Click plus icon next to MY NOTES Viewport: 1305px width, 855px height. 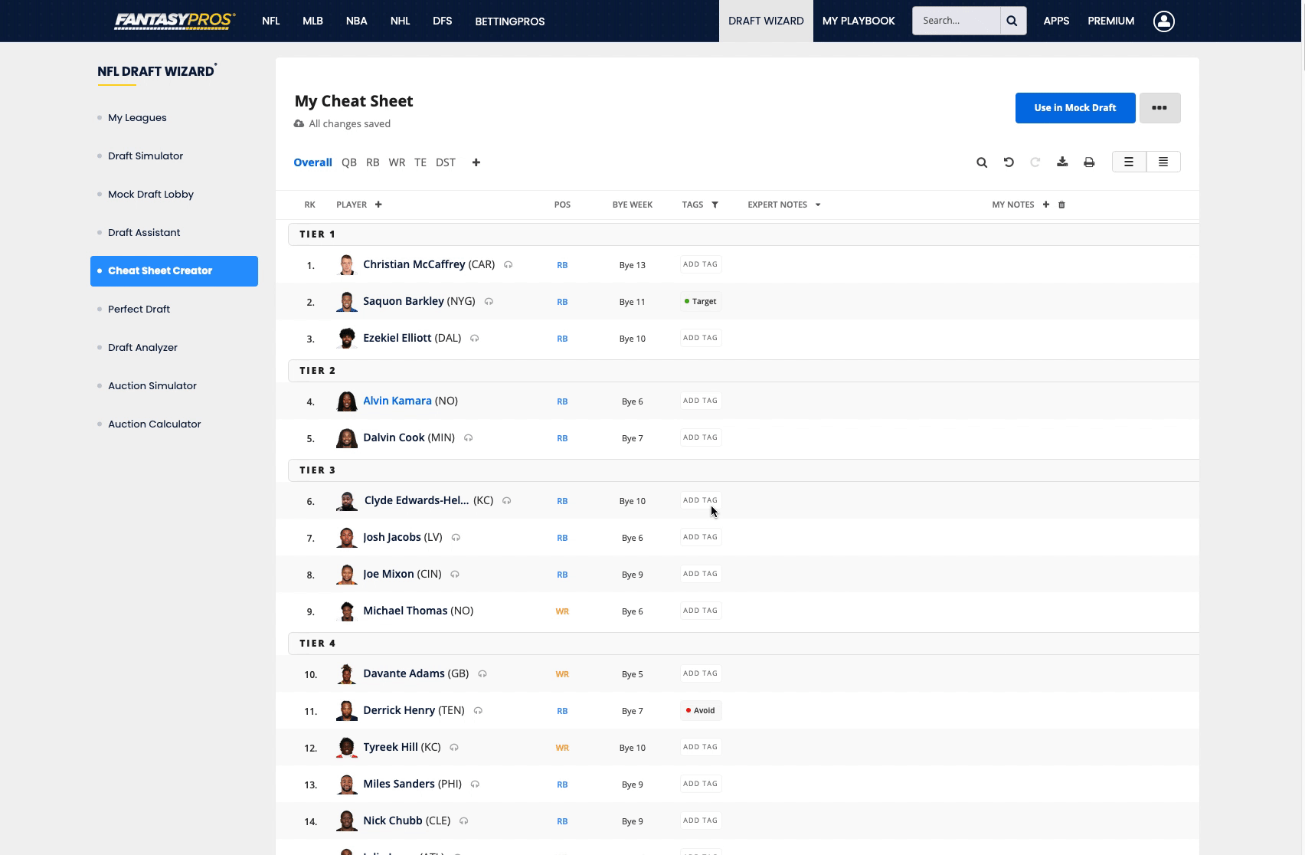point(1046,205)
